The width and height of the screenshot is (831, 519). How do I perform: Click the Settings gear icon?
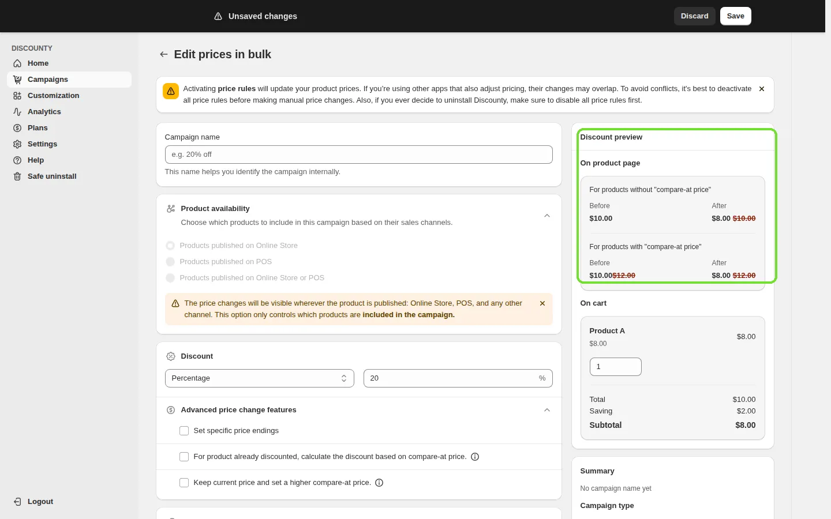(17, 144)
